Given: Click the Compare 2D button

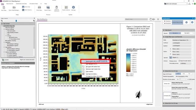Looking at the screenshot, I should tap(167, 96).
